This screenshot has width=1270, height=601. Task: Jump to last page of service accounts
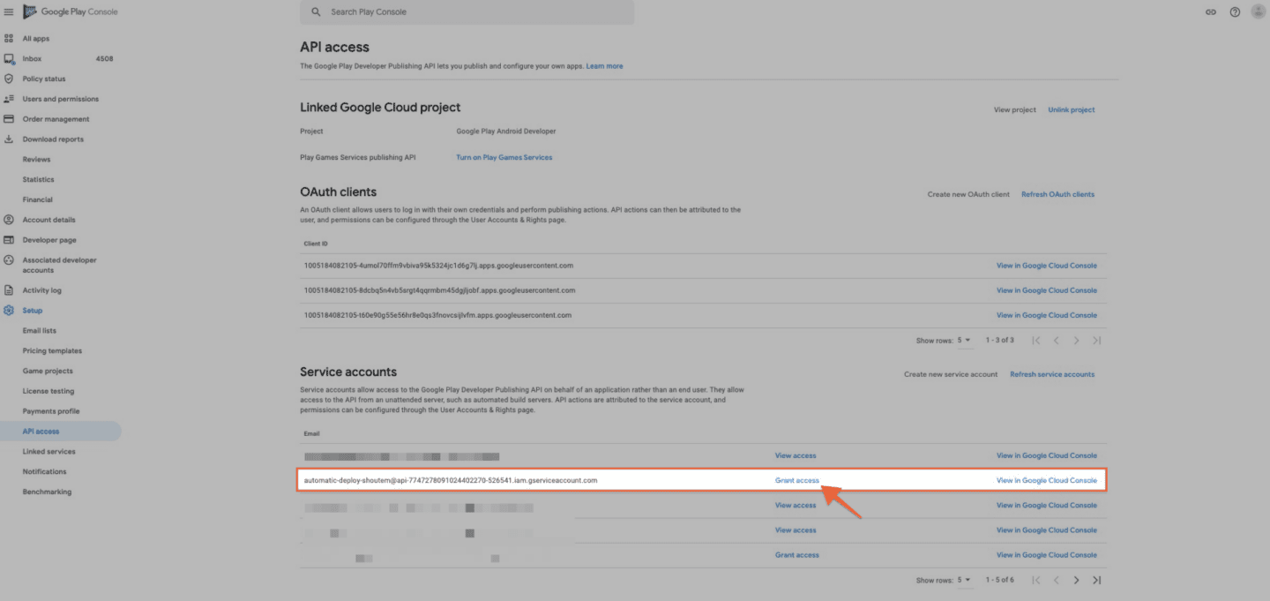coord(1096,581)
